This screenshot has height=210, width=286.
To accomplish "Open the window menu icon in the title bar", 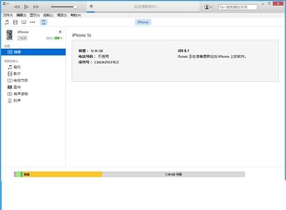I will (6, 3).
